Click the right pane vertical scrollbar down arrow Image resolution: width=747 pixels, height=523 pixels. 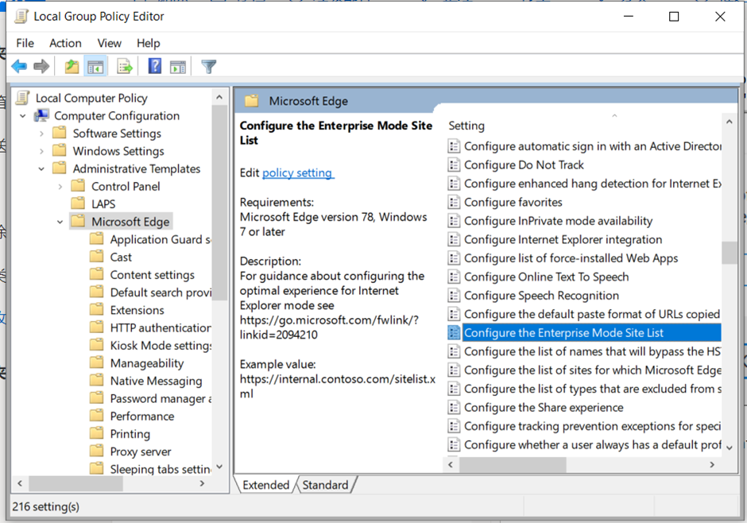click(x=730, y=449)
